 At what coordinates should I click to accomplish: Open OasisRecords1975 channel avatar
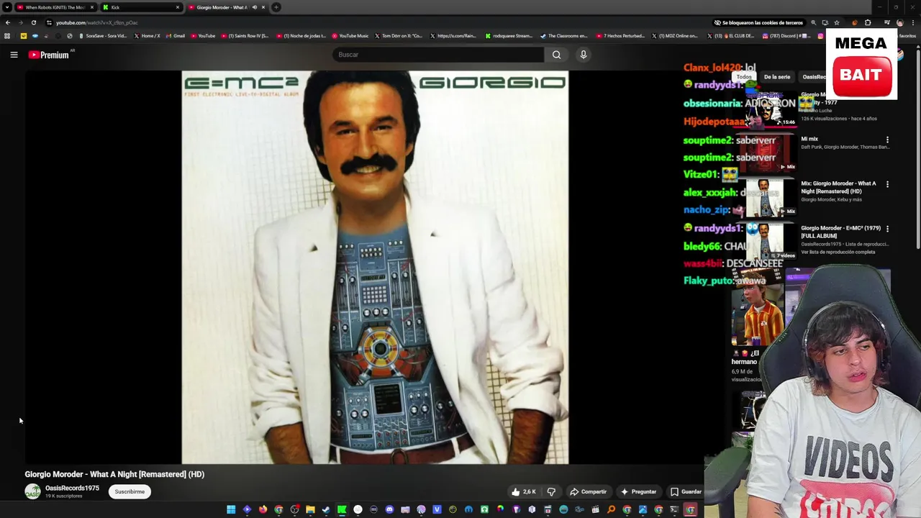tap(33, 491)
